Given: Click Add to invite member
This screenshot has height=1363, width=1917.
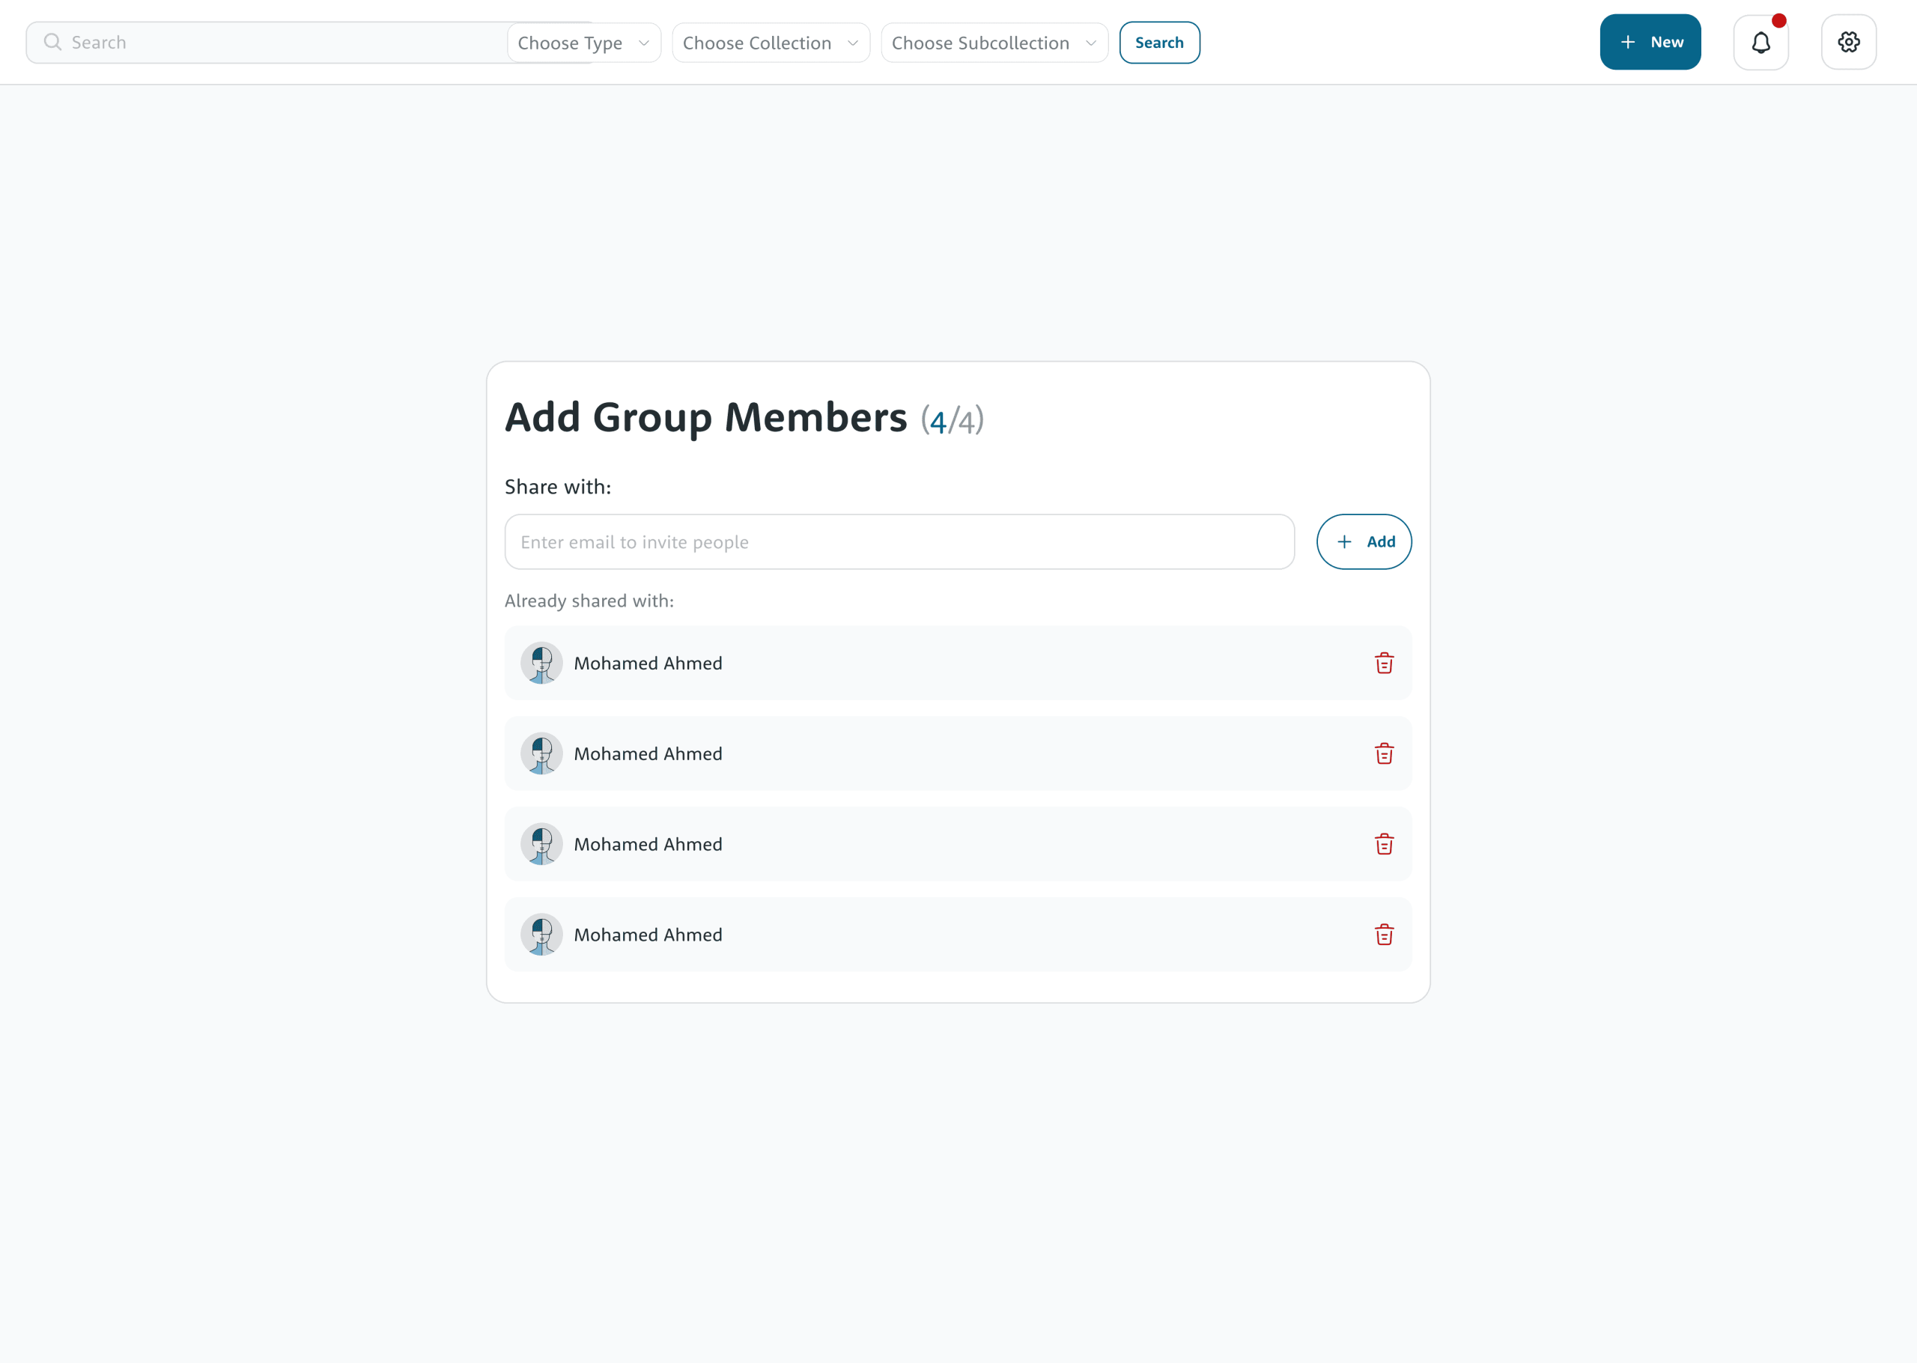Looking at the screenshot, I should tap(1364, 542).
